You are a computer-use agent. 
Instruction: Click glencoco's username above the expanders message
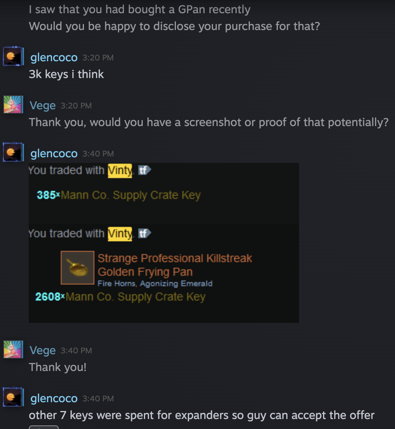pyautogui.click(x=54, y=398)
